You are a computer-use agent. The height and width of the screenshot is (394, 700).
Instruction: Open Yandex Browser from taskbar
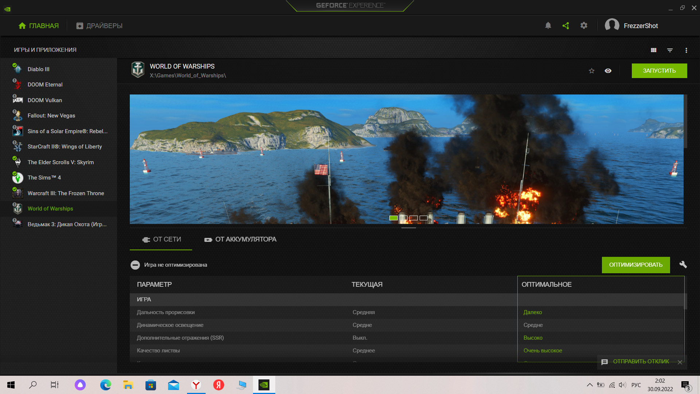click(x=196, y=385)
